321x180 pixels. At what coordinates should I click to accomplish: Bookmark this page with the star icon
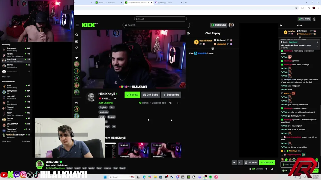(296, 8)
